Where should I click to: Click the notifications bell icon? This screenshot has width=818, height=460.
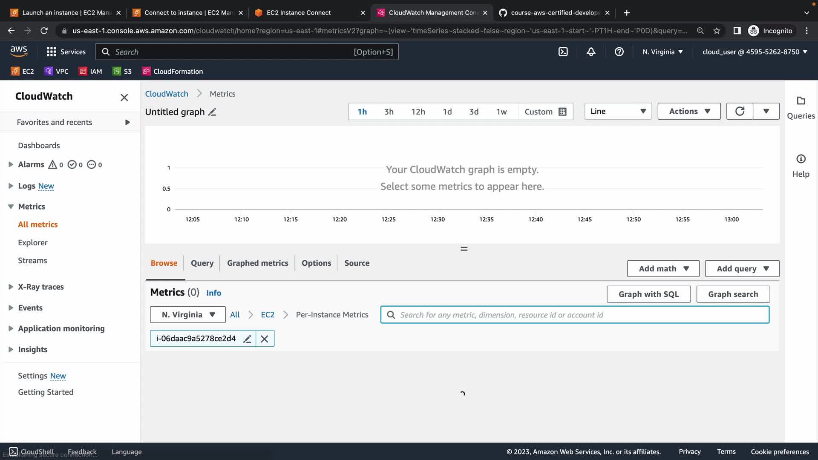tap(591, 52)
